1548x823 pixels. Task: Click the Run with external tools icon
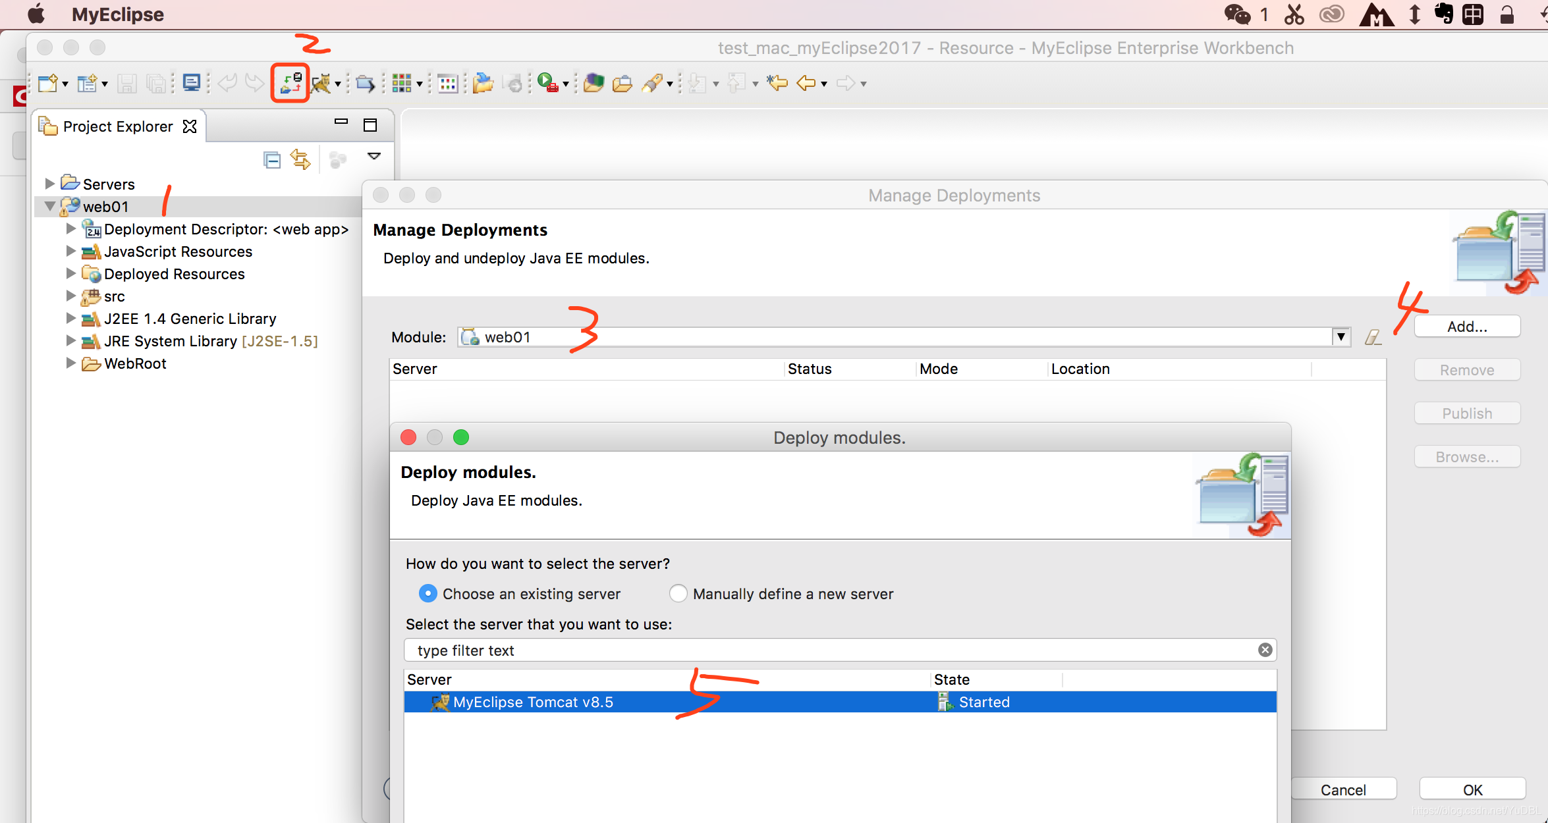(547, 83)
